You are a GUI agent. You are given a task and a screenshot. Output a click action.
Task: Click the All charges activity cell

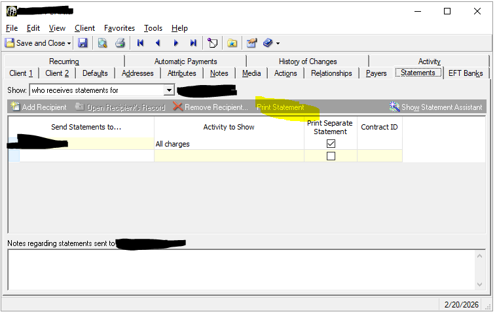[229, 144]
